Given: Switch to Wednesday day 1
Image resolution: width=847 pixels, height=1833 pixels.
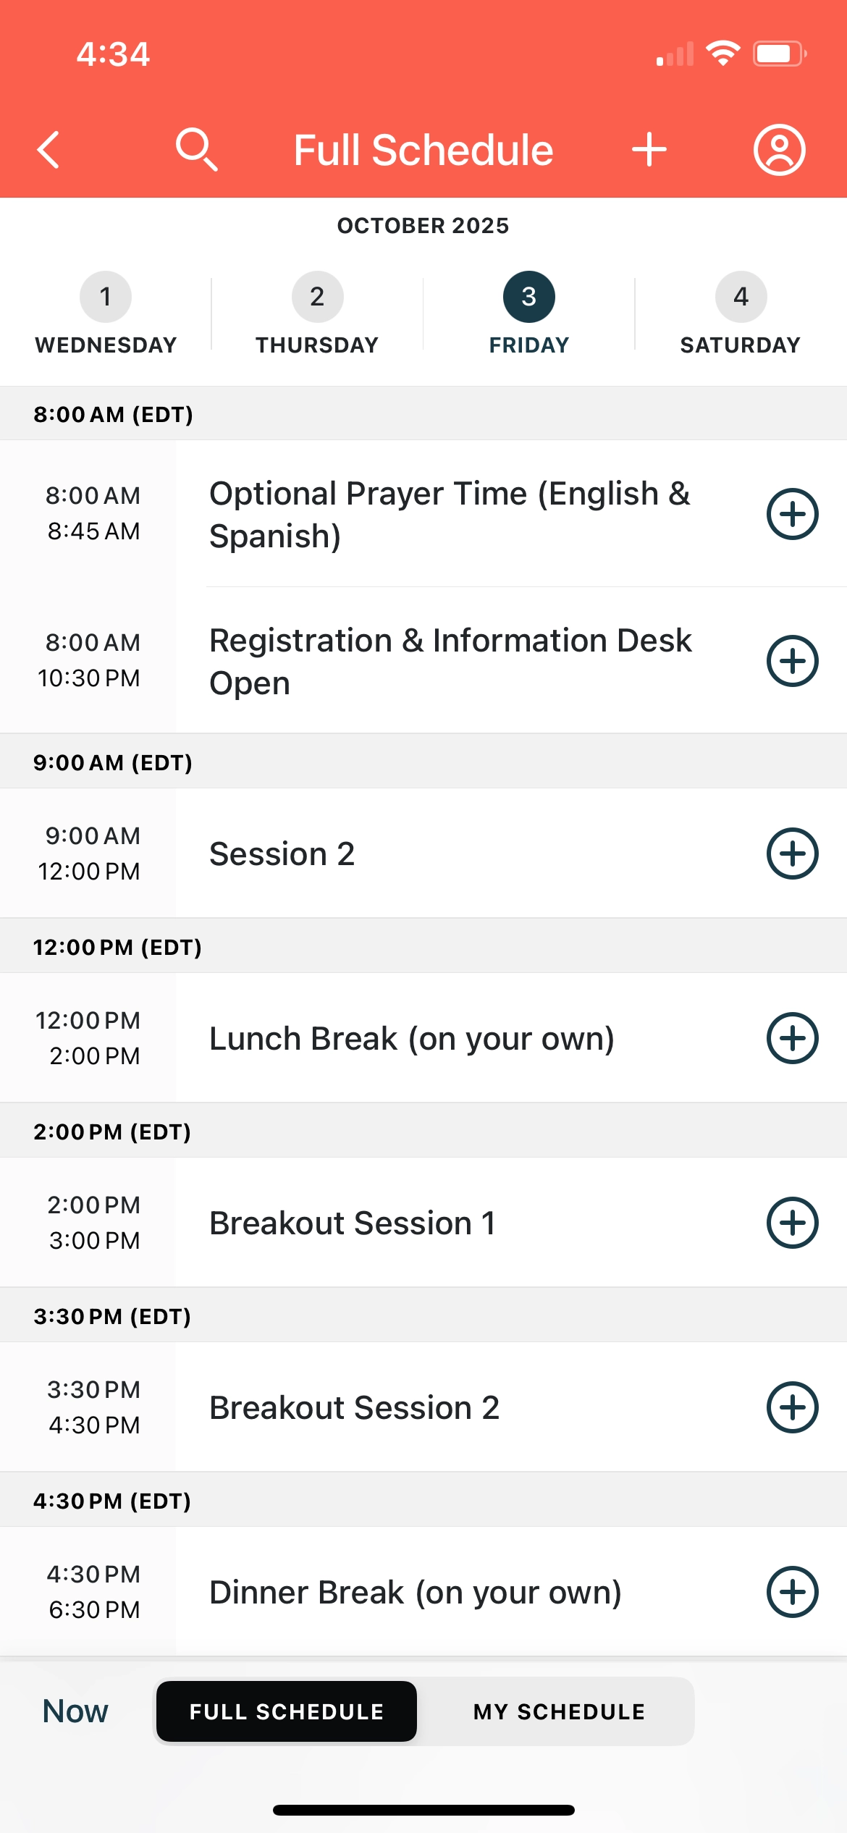Looking at the screenshot, I should tap(106, 313).
